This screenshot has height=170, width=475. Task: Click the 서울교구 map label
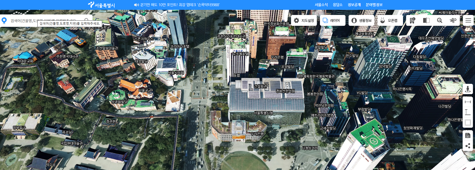(x=145, y=90)
